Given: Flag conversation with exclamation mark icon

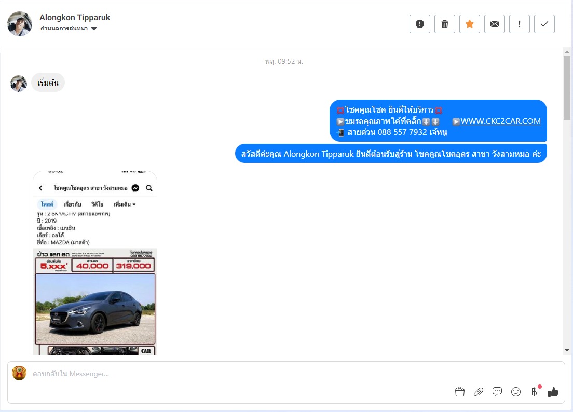Looking at the screenshot, I should click(x=519, y=24).
